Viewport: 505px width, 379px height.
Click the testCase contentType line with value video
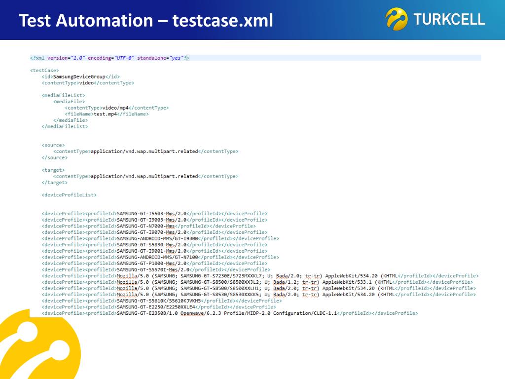tap(88, 83)
